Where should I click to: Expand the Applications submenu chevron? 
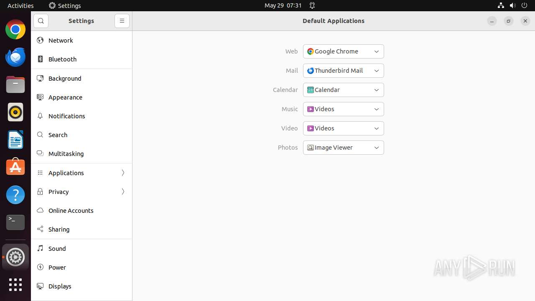pyautogui.click(x=123, y=173)
